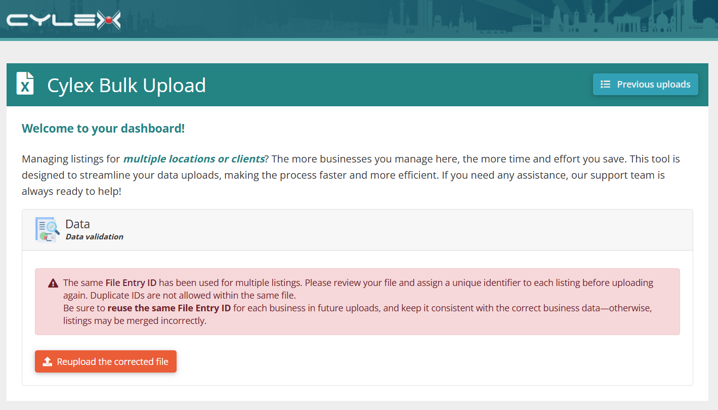Click the 'multiple locations or clients' text
Viewport: 718px width, 410px height.
(x=194, y=159)
